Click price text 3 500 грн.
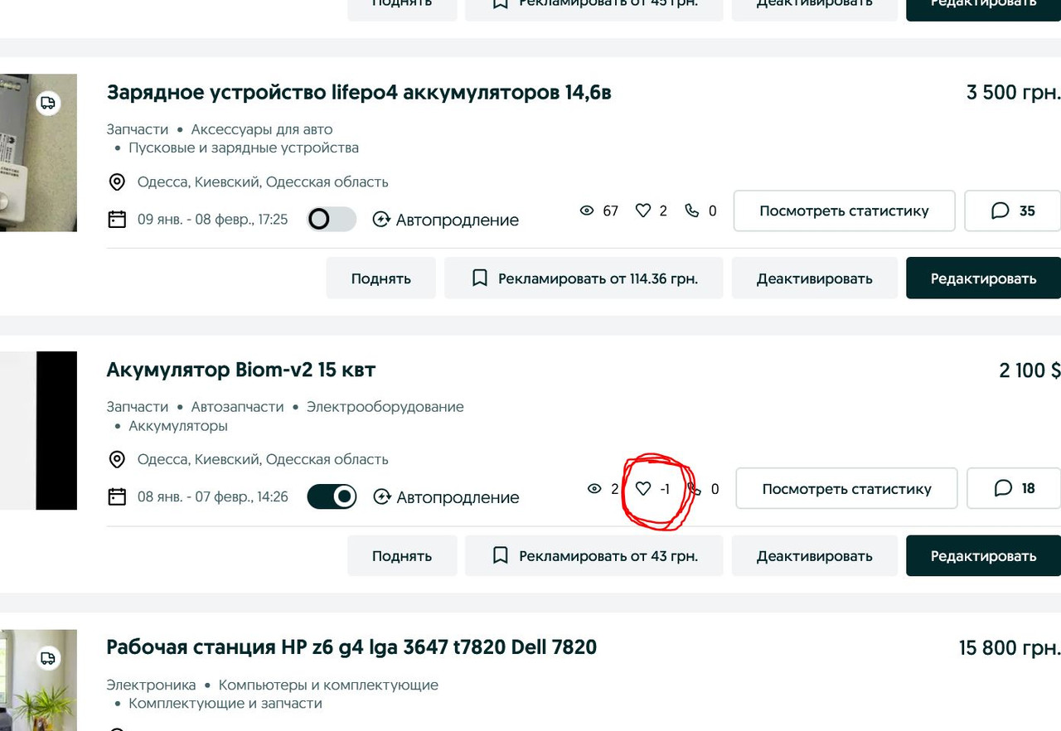This screenshot has height=731, width=1061. click(1013, 92)
